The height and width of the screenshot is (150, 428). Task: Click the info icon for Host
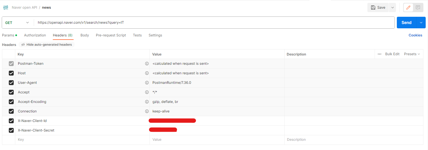click(147, 73)
